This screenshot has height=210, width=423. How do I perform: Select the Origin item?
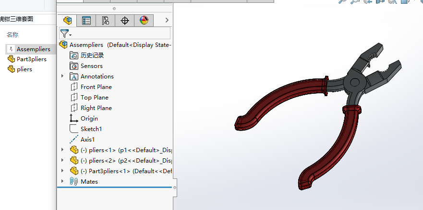tap(89, 119)
